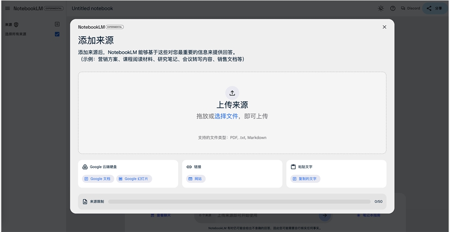This screenshot has width=450, height=232.
Task: Select the Google 文档 chip
Action: (98, 179)
